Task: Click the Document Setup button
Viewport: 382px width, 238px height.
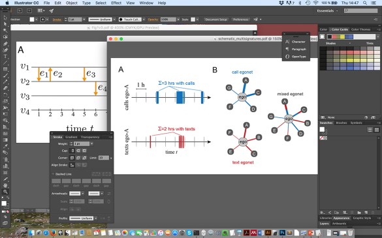Action: tap(216, 20)
